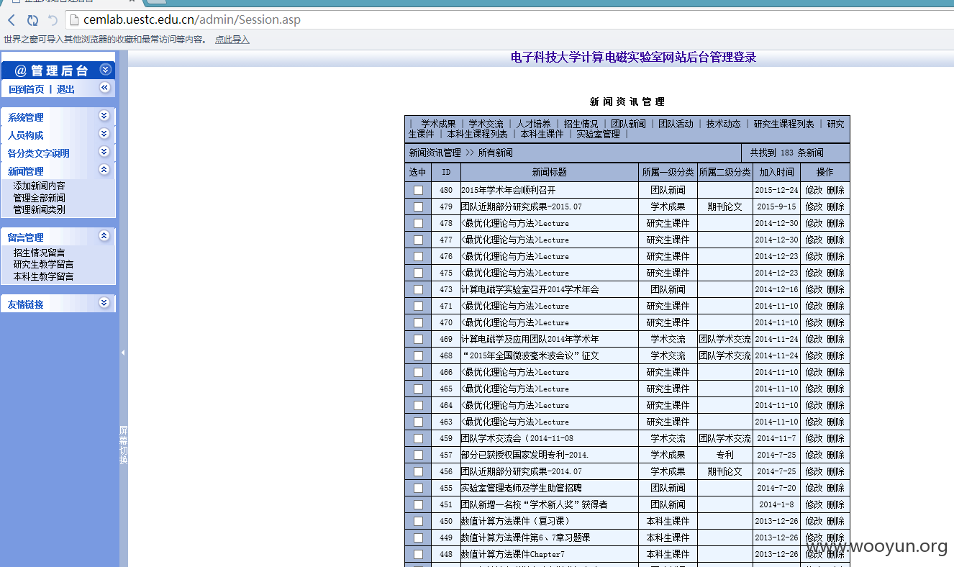Screen dimensions: 954x567
Task: Check the box for news ID 457
Action: coord(418,455)
